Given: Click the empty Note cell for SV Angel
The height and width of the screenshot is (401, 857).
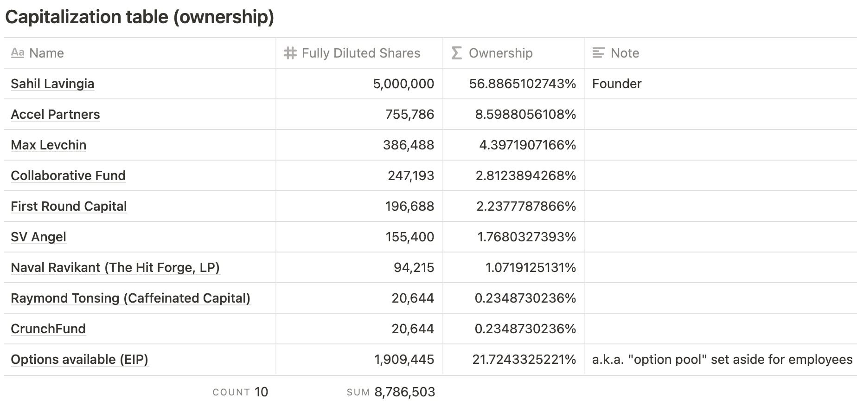Looking at the screenshot, I should point(721,237).
